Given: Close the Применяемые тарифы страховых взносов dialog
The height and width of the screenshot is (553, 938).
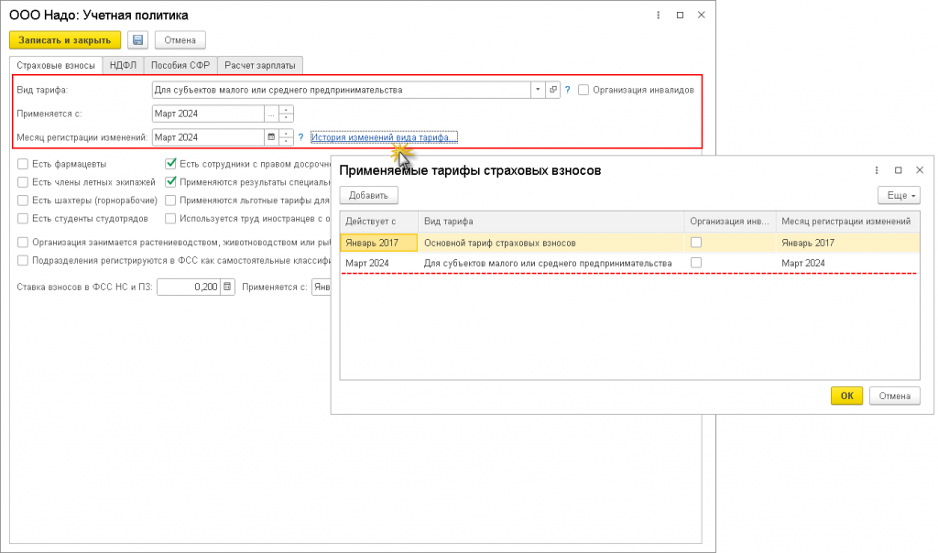Looking at the screenshot, I should pyautogui.click(x=920, y=170).
